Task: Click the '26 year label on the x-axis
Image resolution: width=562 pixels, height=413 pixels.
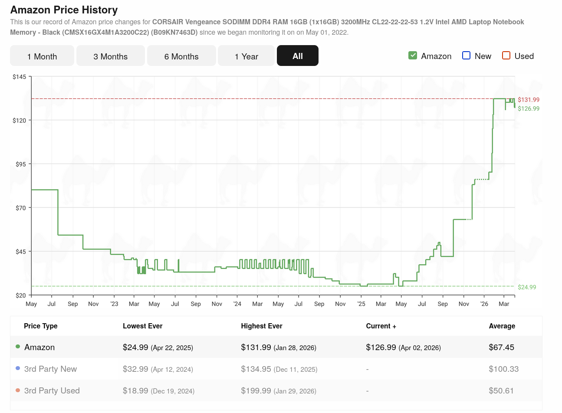Action: (484, 304)
